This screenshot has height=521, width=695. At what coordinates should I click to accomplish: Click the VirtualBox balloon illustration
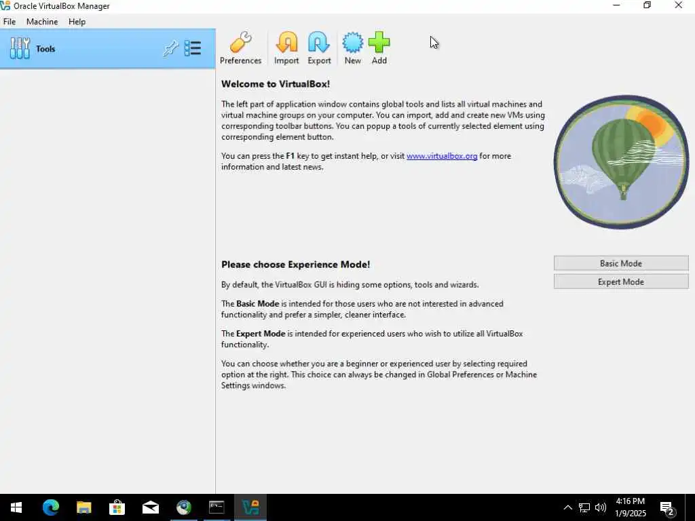(622, 162)
